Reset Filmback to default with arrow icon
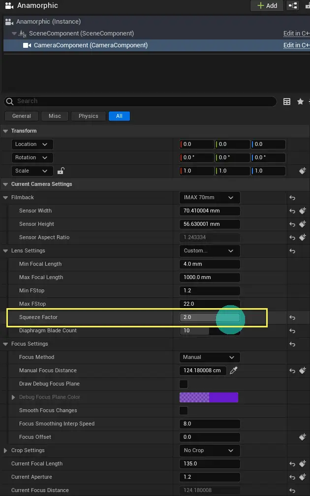 pyautogui.click(x=292, y=198)
